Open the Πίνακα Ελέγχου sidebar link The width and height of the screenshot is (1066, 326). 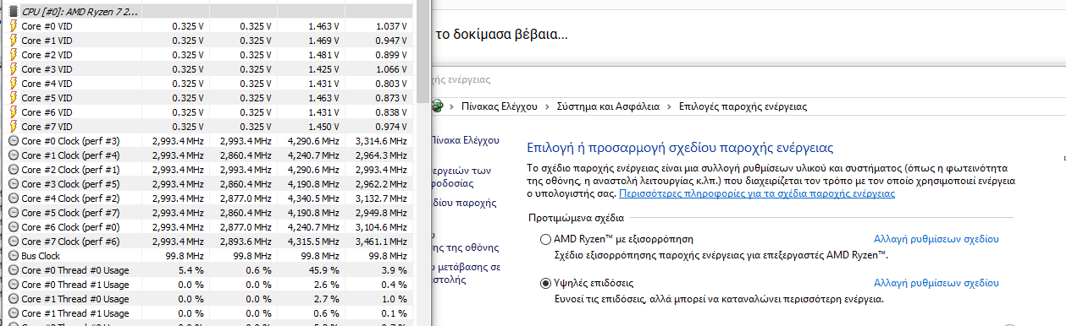point(465,140)
